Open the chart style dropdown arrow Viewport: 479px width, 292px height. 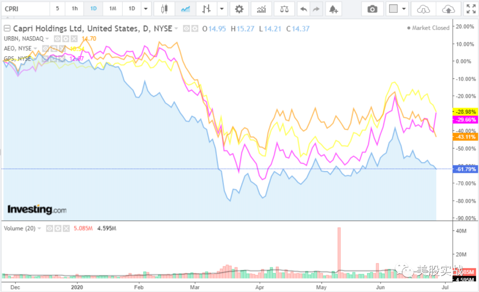pyautogui.click(x=222, y=9)
